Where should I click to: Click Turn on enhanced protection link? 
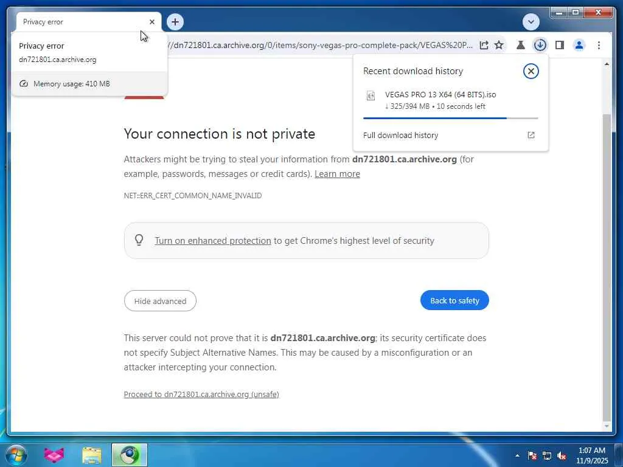click(213, 241)
